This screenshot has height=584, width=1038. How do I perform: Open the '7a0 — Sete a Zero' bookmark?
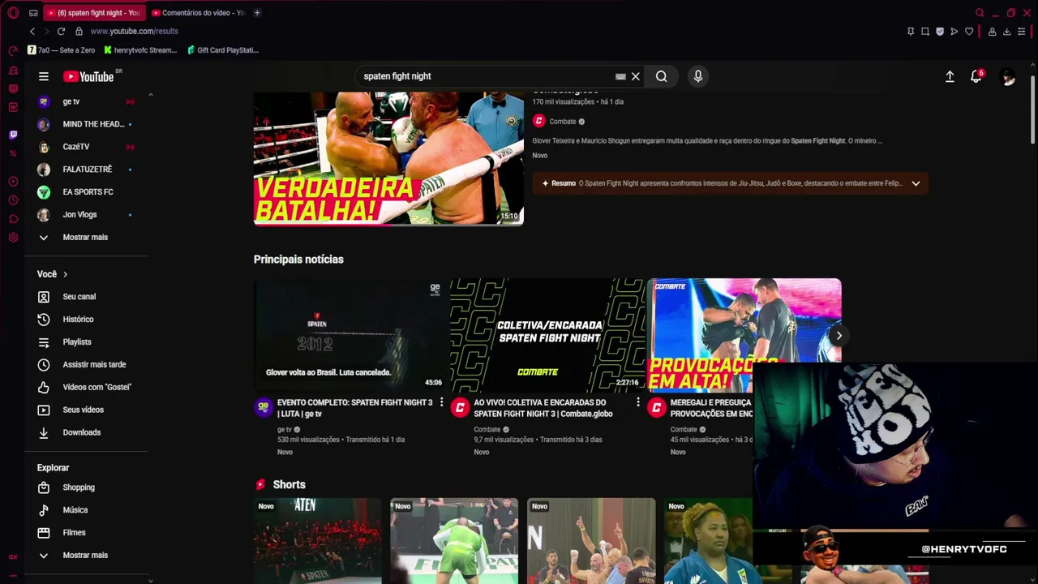(62, 50)
